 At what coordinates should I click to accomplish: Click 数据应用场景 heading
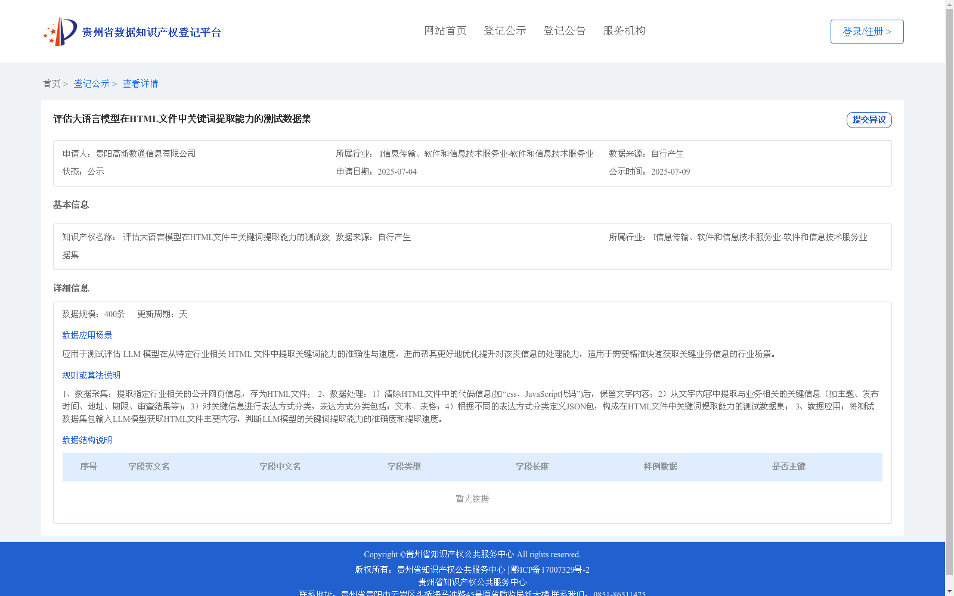click(87, 336)
